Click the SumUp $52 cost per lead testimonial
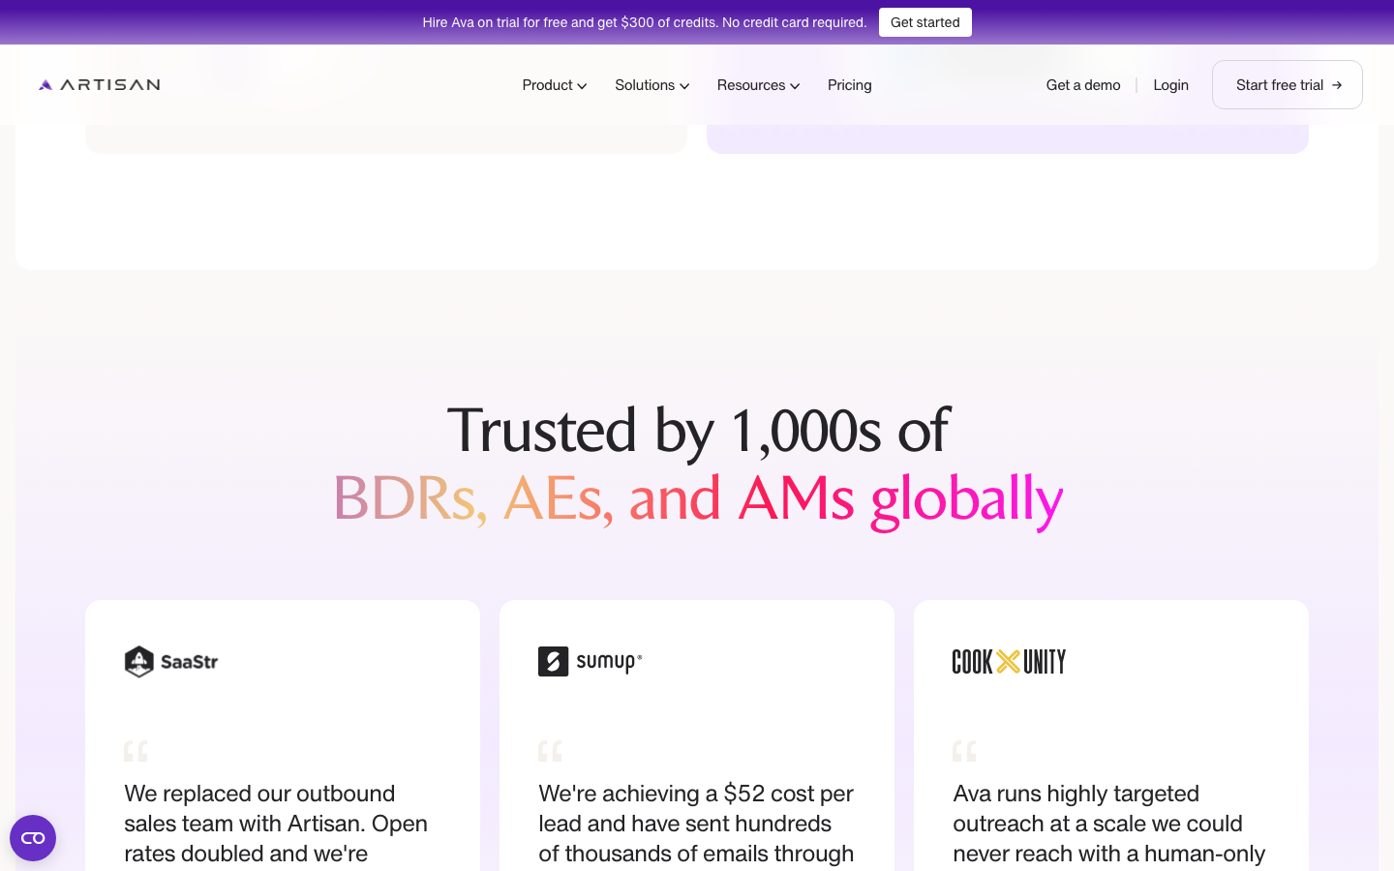 696,824
